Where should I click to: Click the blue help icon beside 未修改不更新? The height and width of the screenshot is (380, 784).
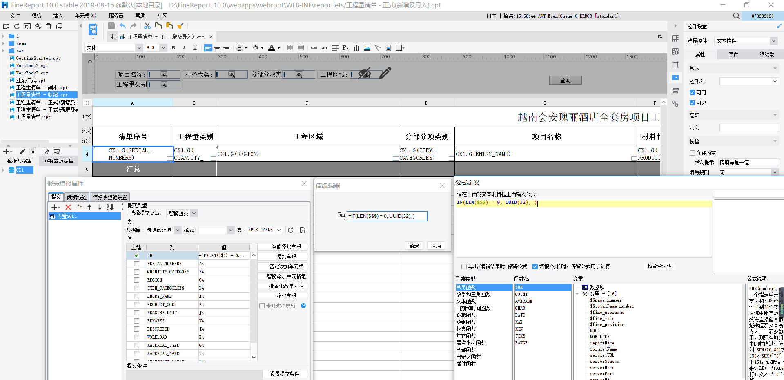303,306
